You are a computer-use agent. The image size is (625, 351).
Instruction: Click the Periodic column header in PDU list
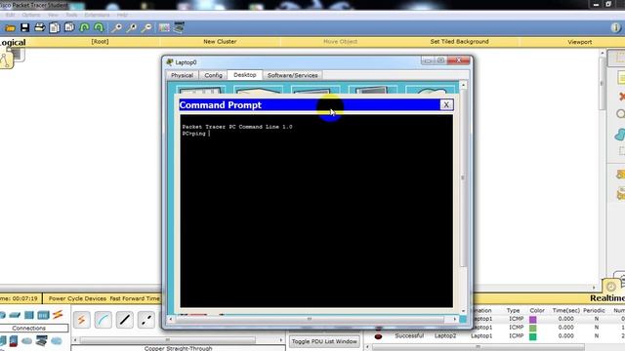point(594,310)
